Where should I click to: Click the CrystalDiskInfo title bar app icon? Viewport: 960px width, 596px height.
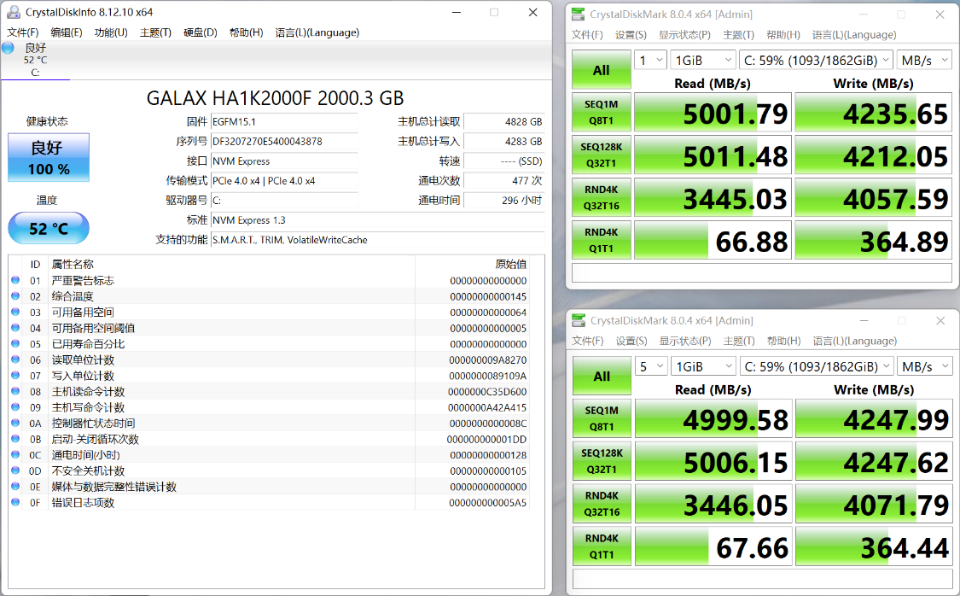(14, 13)
